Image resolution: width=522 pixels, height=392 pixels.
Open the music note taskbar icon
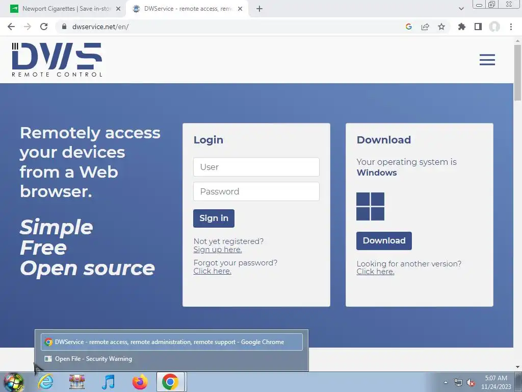coord(108,382)
